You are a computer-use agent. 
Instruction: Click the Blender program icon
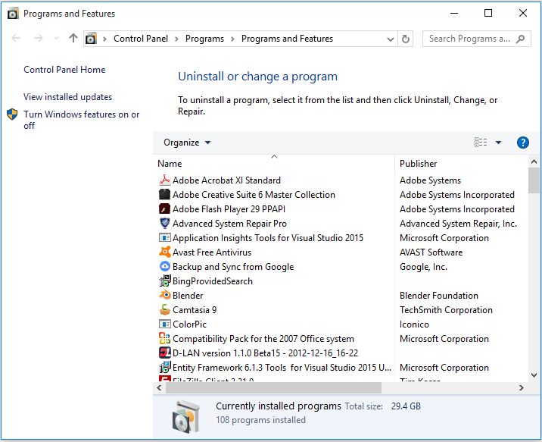tap(164, 295)
